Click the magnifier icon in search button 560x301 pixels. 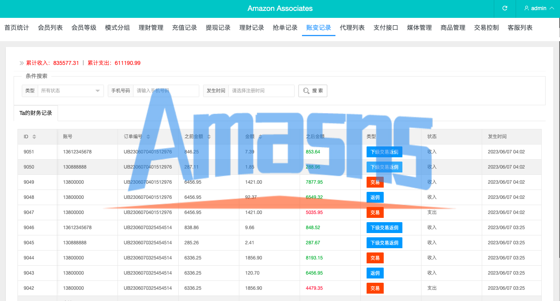pyautogui.click(x=306, y=91)
